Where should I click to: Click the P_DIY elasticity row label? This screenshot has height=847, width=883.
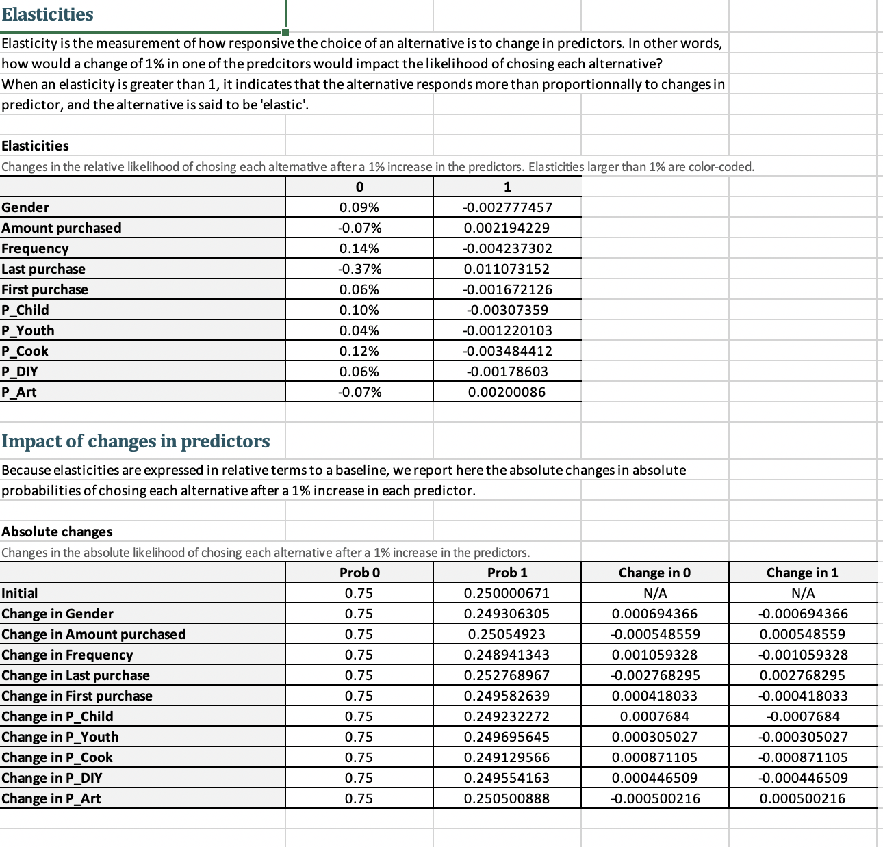(142, 372)
